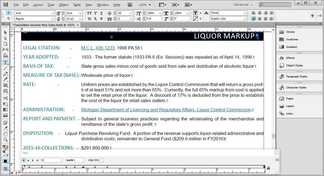Open the Object Styles panel

point(294,65)
